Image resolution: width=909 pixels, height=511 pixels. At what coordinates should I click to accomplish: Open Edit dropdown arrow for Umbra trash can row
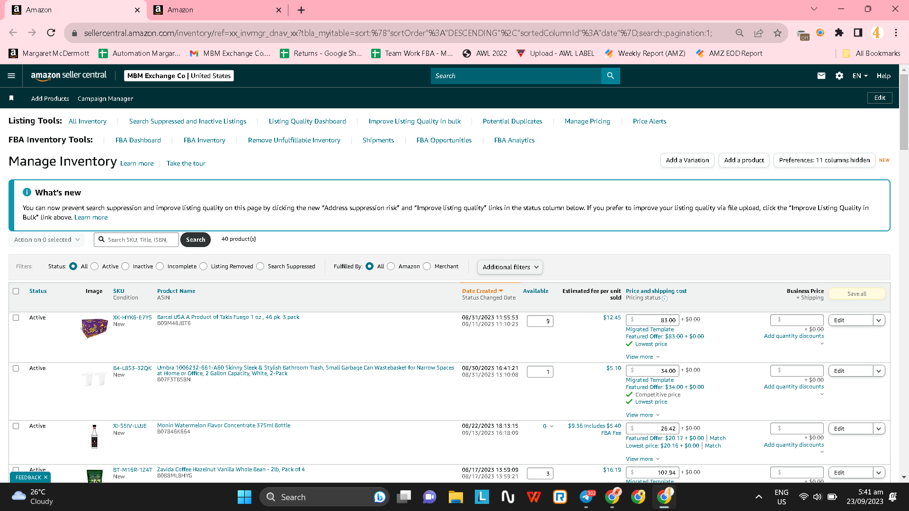(x=879, y=371)
